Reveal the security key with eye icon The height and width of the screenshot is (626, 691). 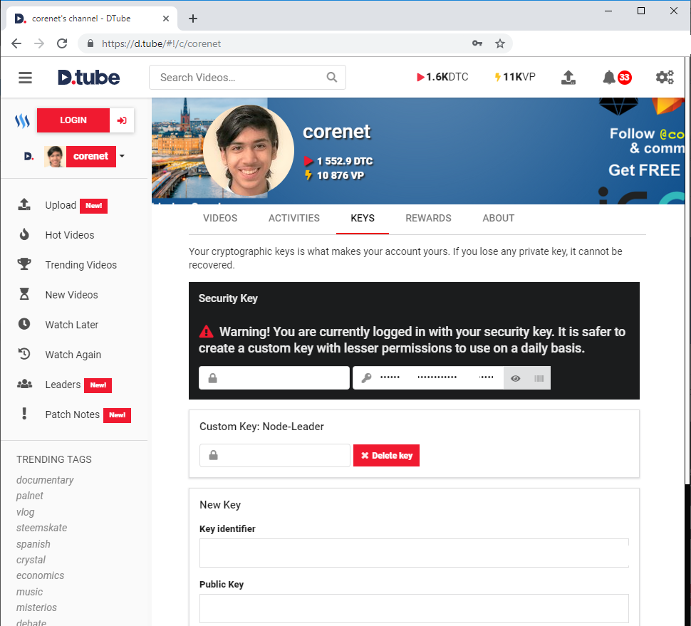pos(515,378)
